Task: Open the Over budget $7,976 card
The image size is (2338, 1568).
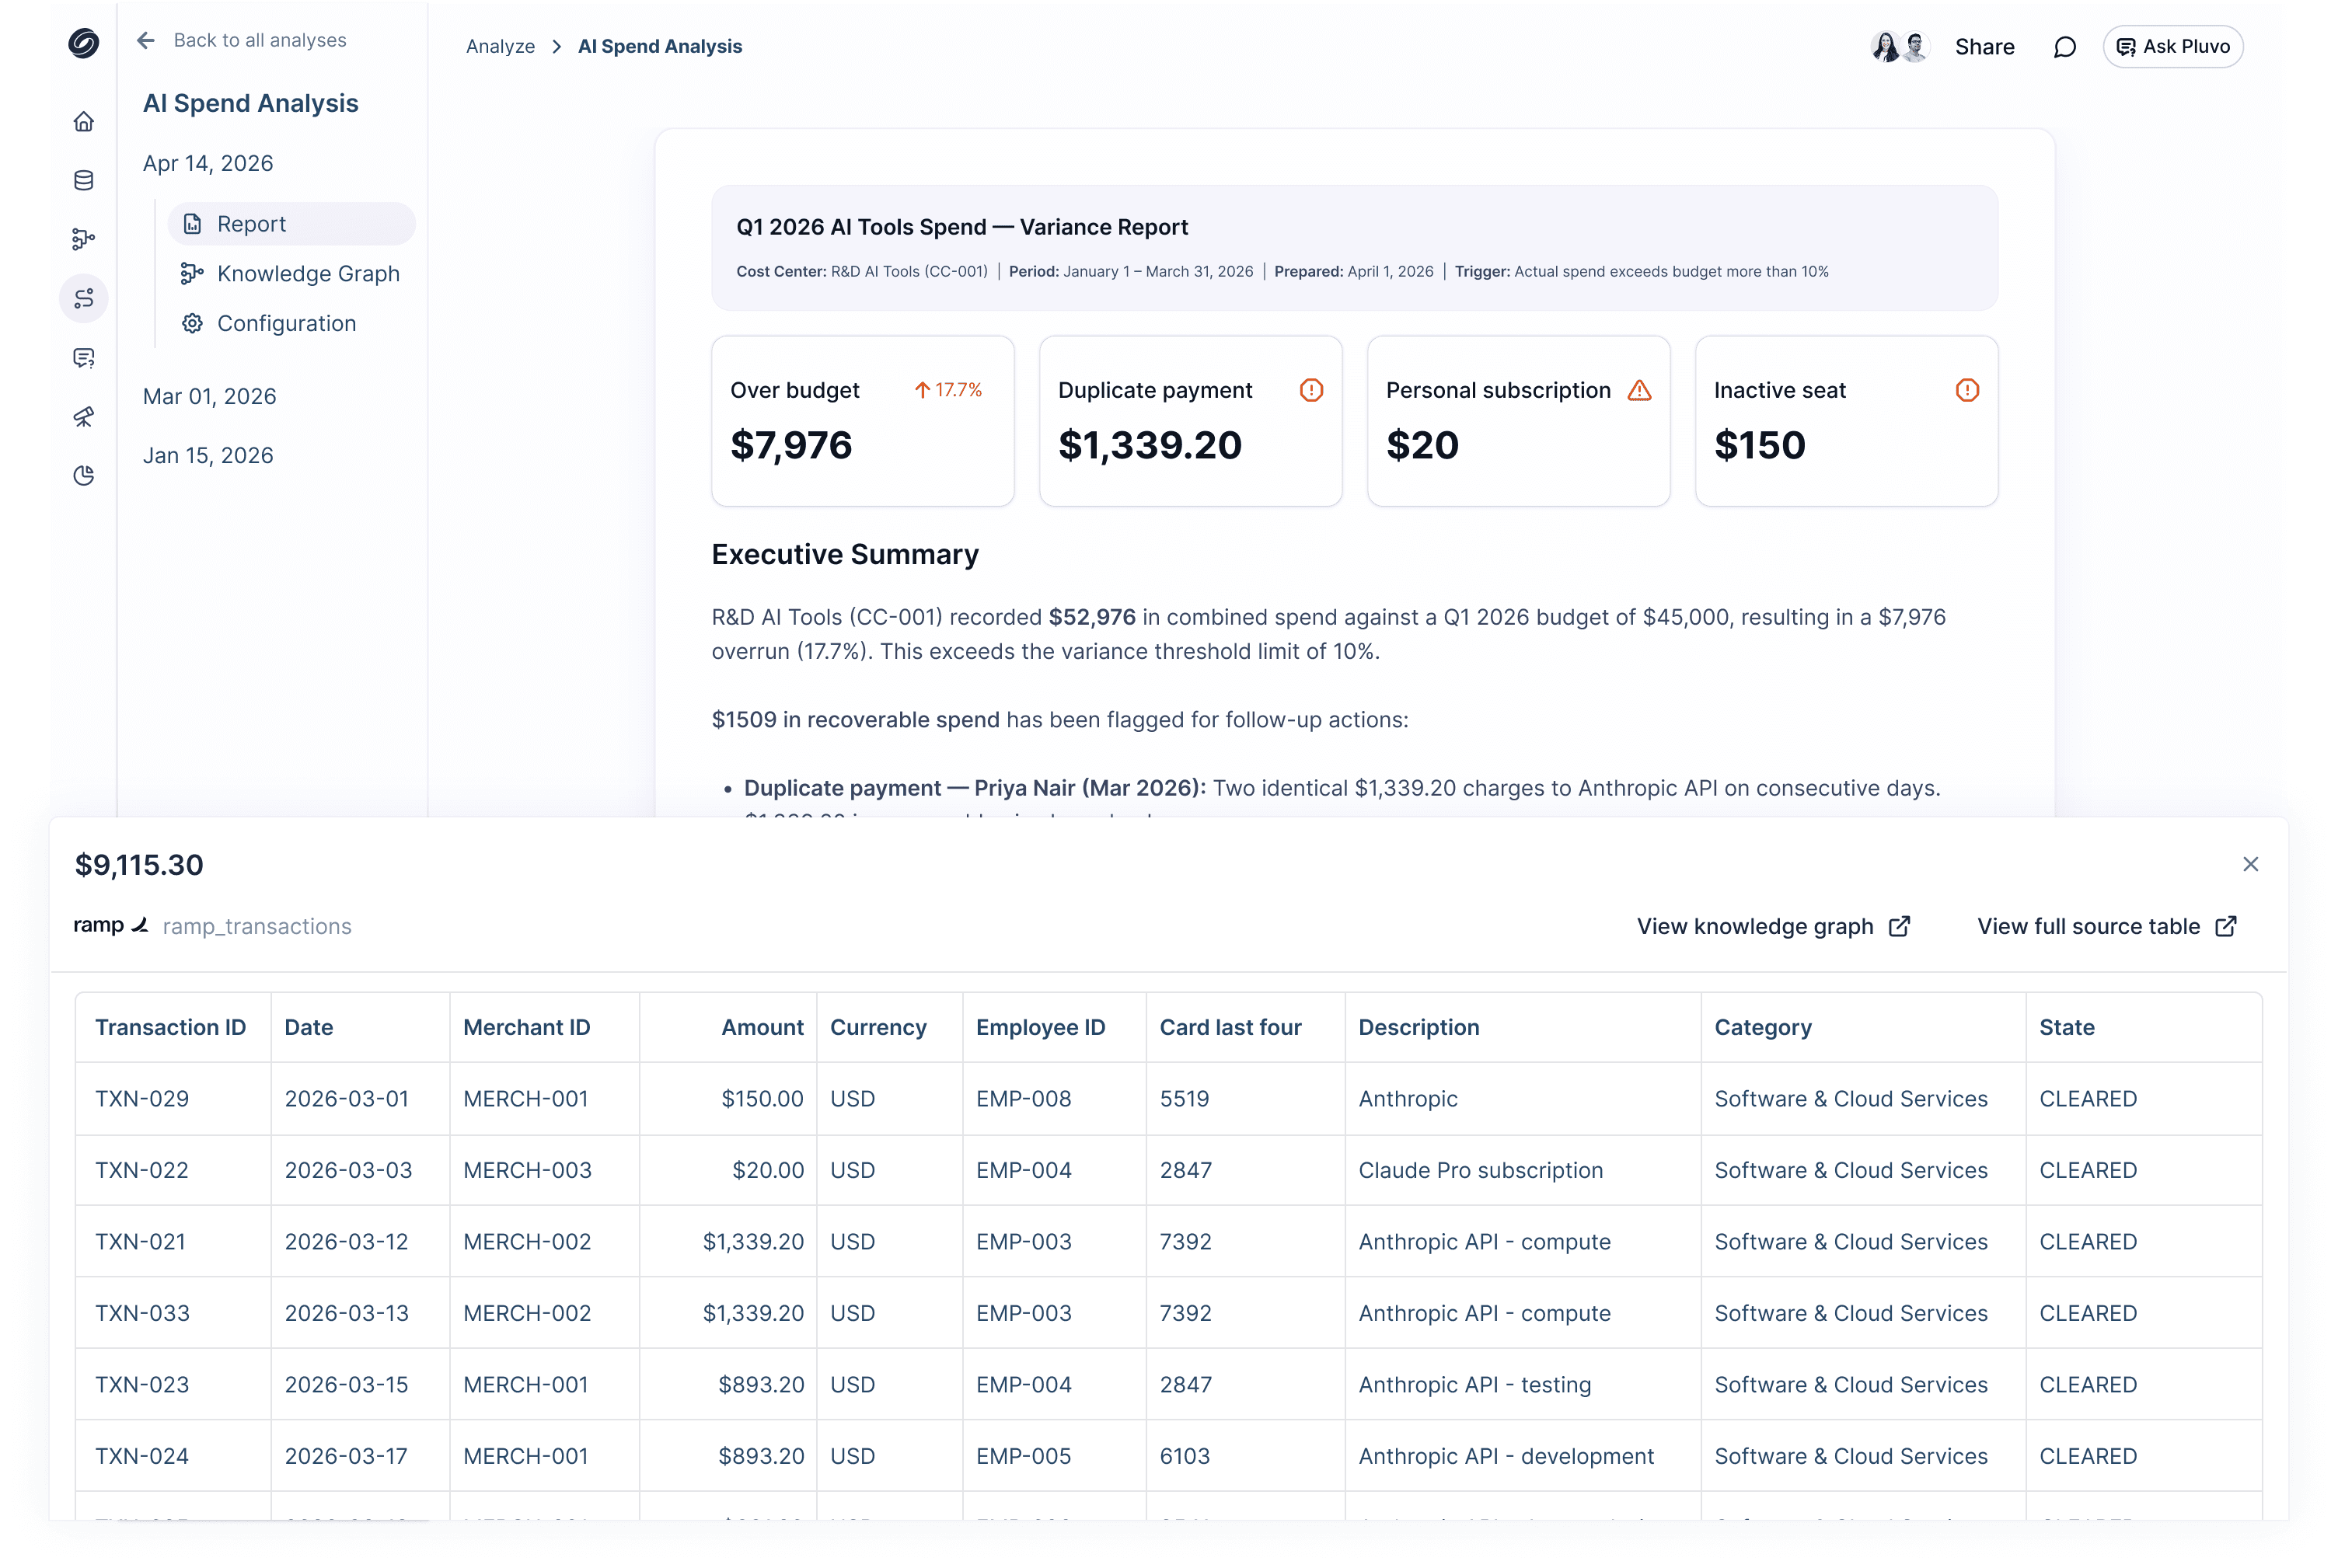Action: click(862, 421)
